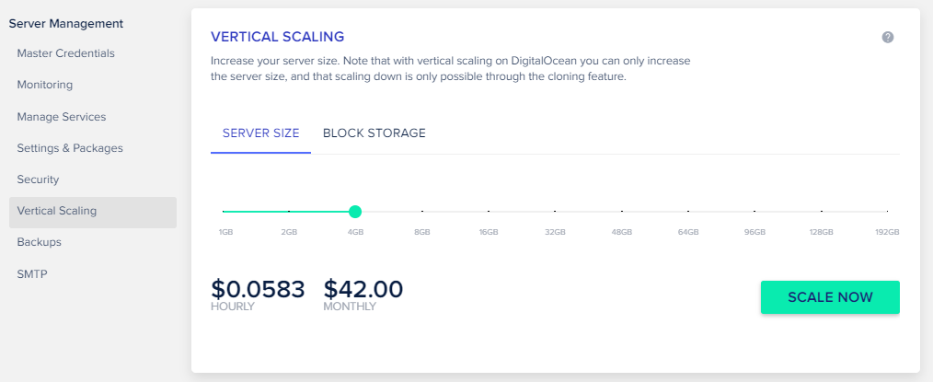This screenshot has height=382, width=933.
Task: Open Manage Services page
Action: point(61,117)
